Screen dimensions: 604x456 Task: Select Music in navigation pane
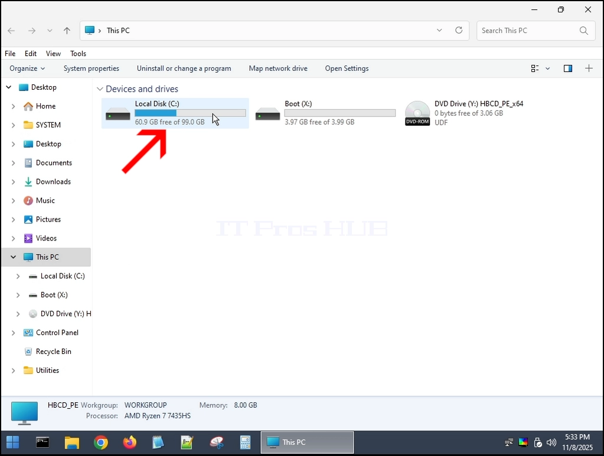tap(45, 200)
